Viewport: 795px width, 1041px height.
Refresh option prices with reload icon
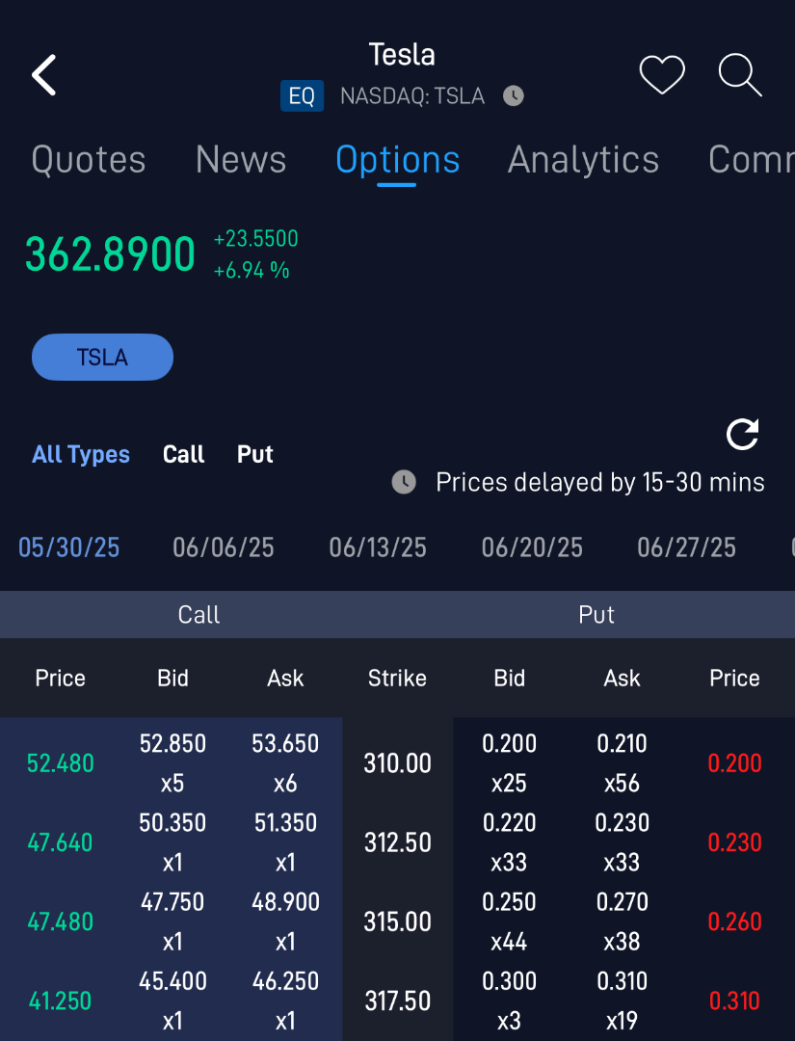(742, 435)
